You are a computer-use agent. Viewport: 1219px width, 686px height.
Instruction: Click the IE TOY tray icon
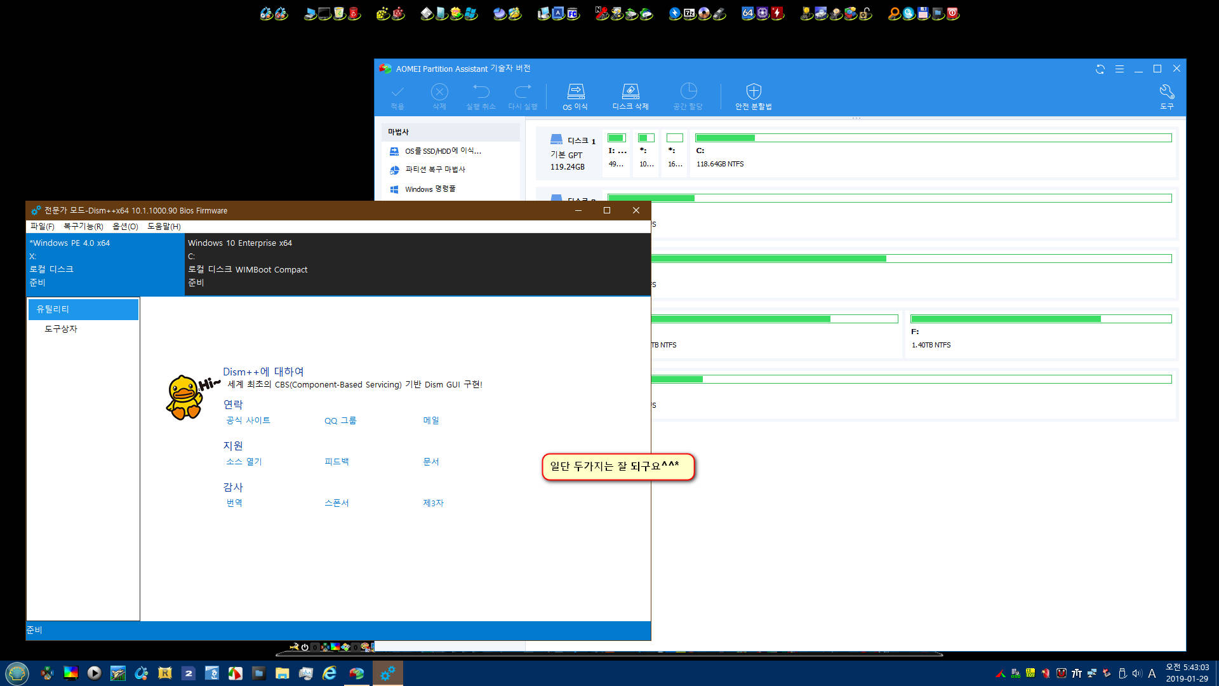tap(1030, 673)
